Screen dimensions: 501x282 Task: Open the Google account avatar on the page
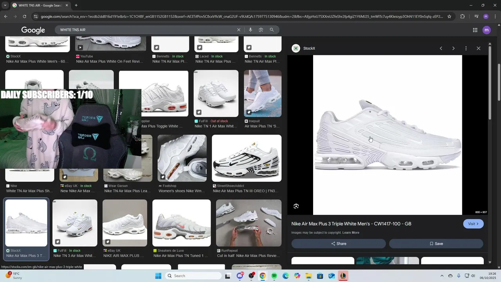pos(487,30)
